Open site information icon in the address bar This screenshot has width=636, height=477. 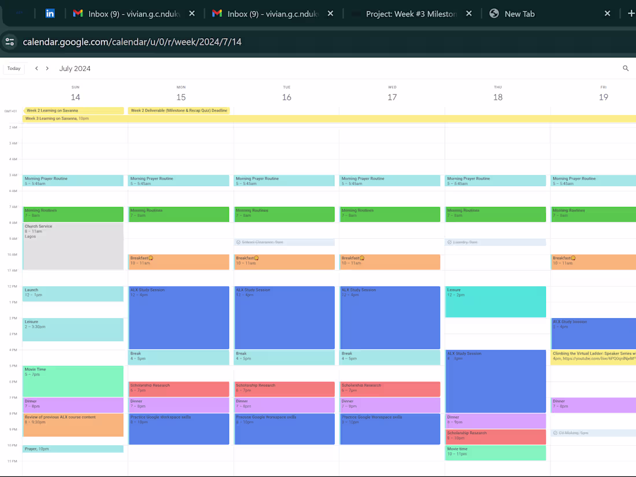point(9,42)
